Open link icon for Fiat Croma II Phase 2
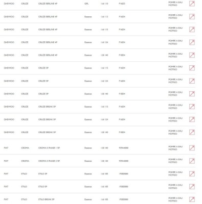The image size is (202, 204). pyautogui.click(x=192, y=161)
